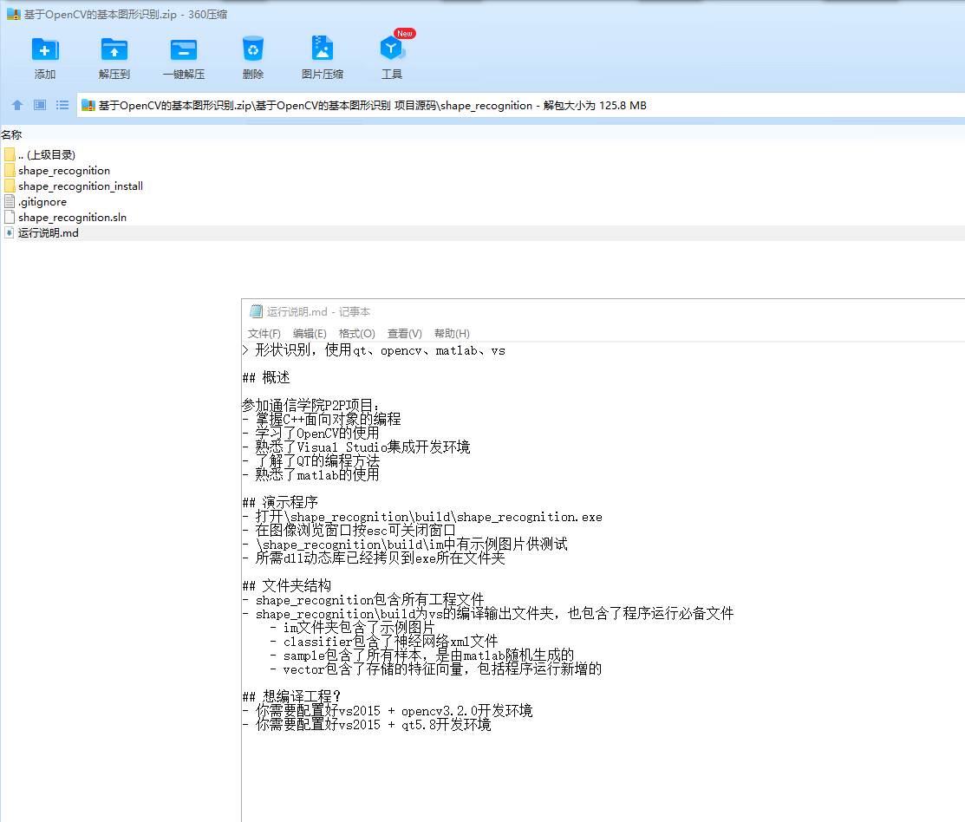Click the '## 想编译工程?' heading in Notepad
The width and height of the screenshot is (965, 822).
pos(291,696)
